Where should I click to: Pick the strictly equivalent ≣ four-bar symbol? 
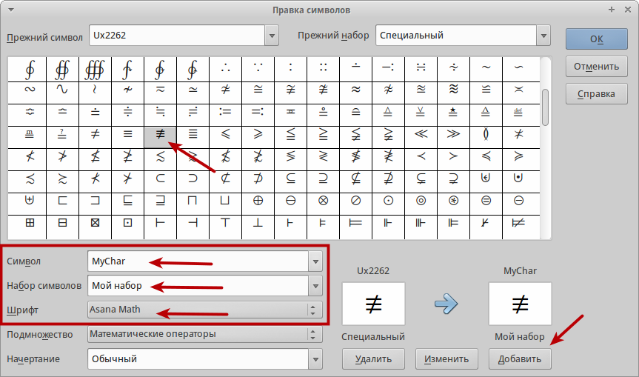click(193, 133)
